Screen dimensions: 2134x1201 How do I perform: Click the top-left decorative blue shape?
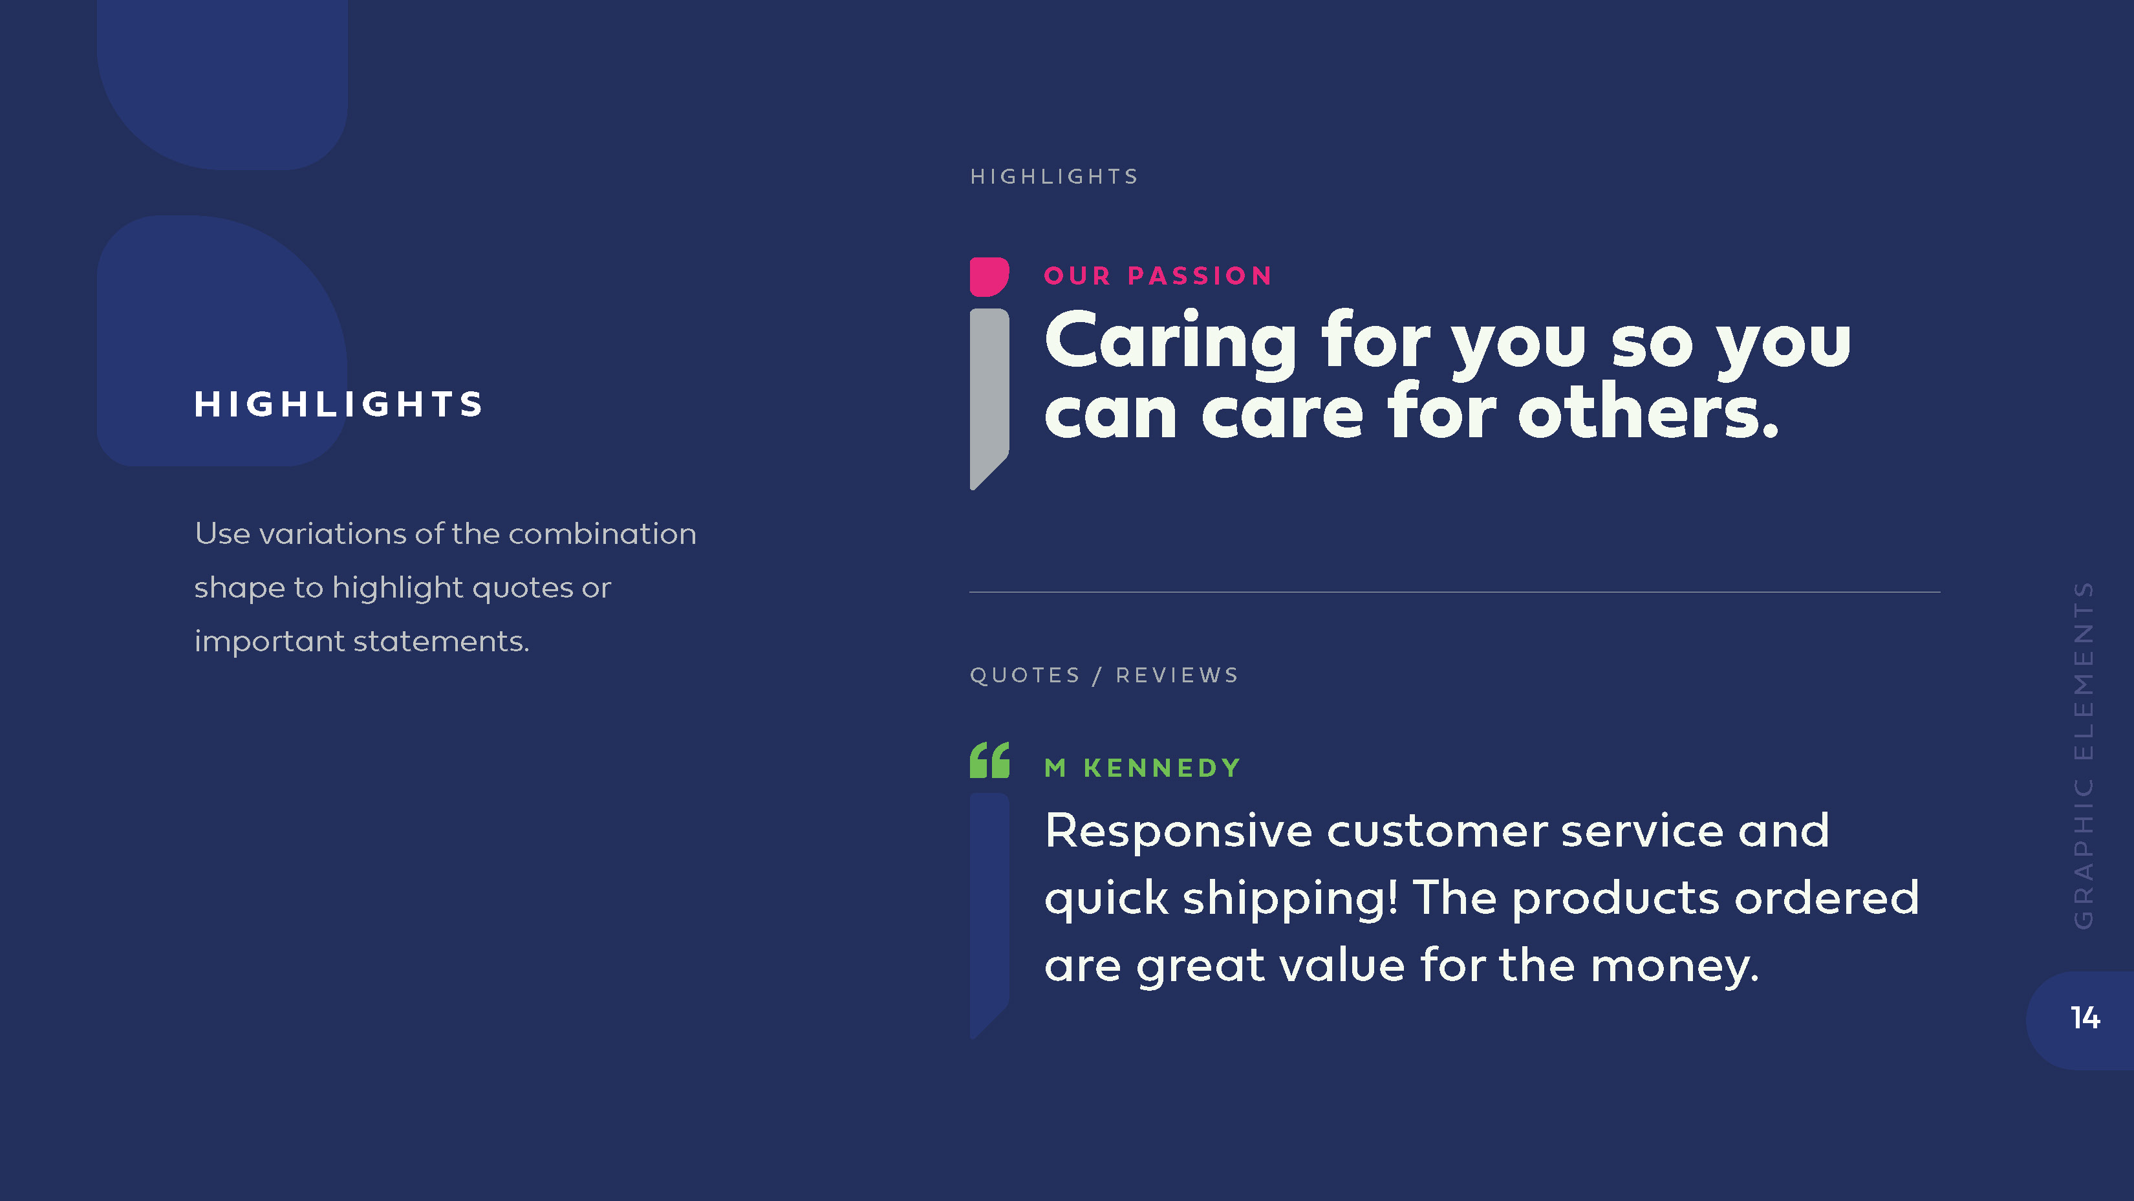click(x=222, y=85)
